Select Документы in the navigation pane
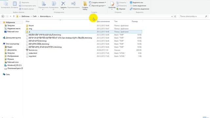This screenshot has height=118, width=210. [x=12, y=50]
